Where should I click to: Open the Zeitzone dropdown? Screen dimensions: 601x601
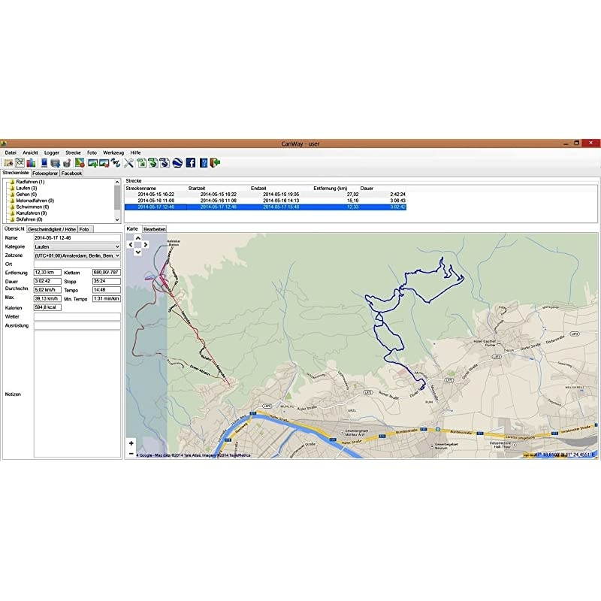point(77,255)
